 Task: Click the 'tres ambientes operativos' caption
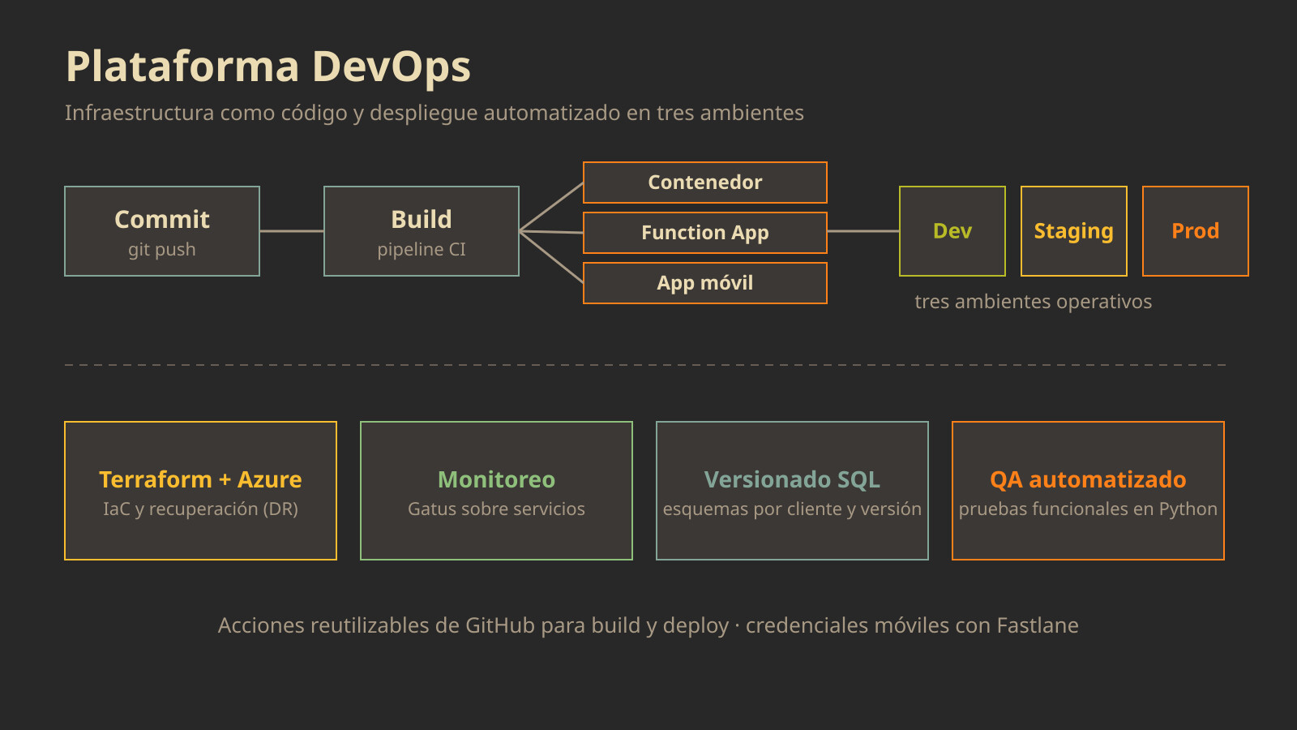(1034, 302)
